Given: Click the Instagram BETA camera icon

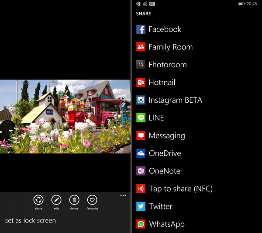Looking at the screenshot, I should click(x=141, y=100).
